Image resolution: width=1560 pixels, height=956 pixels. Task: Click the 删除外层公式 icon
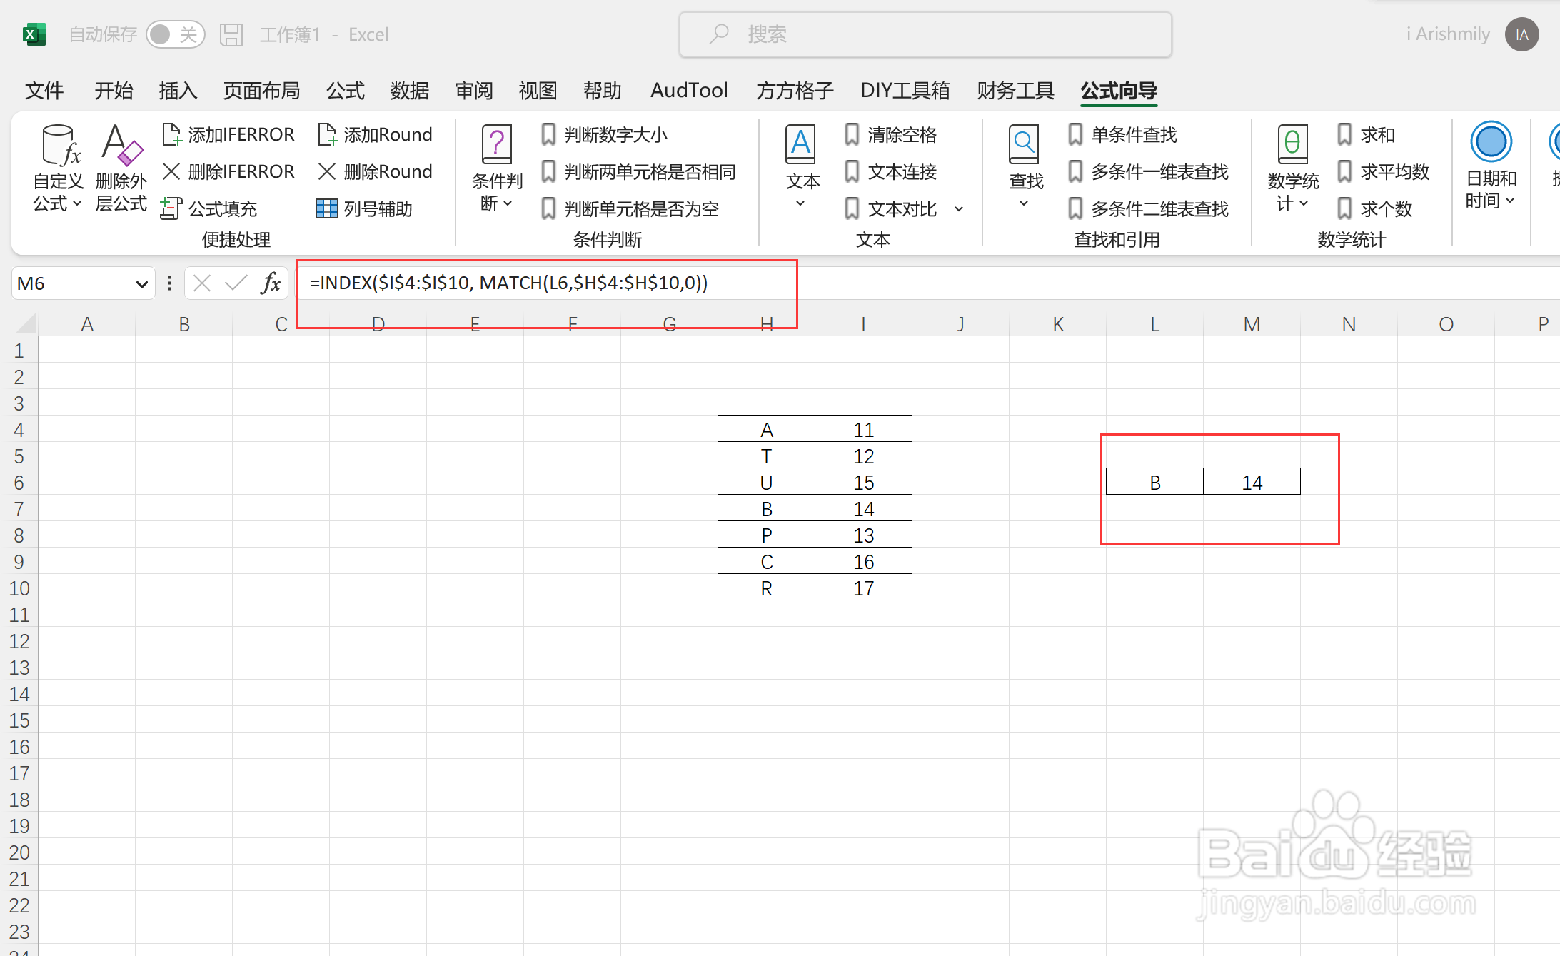[x=121, y=169]
